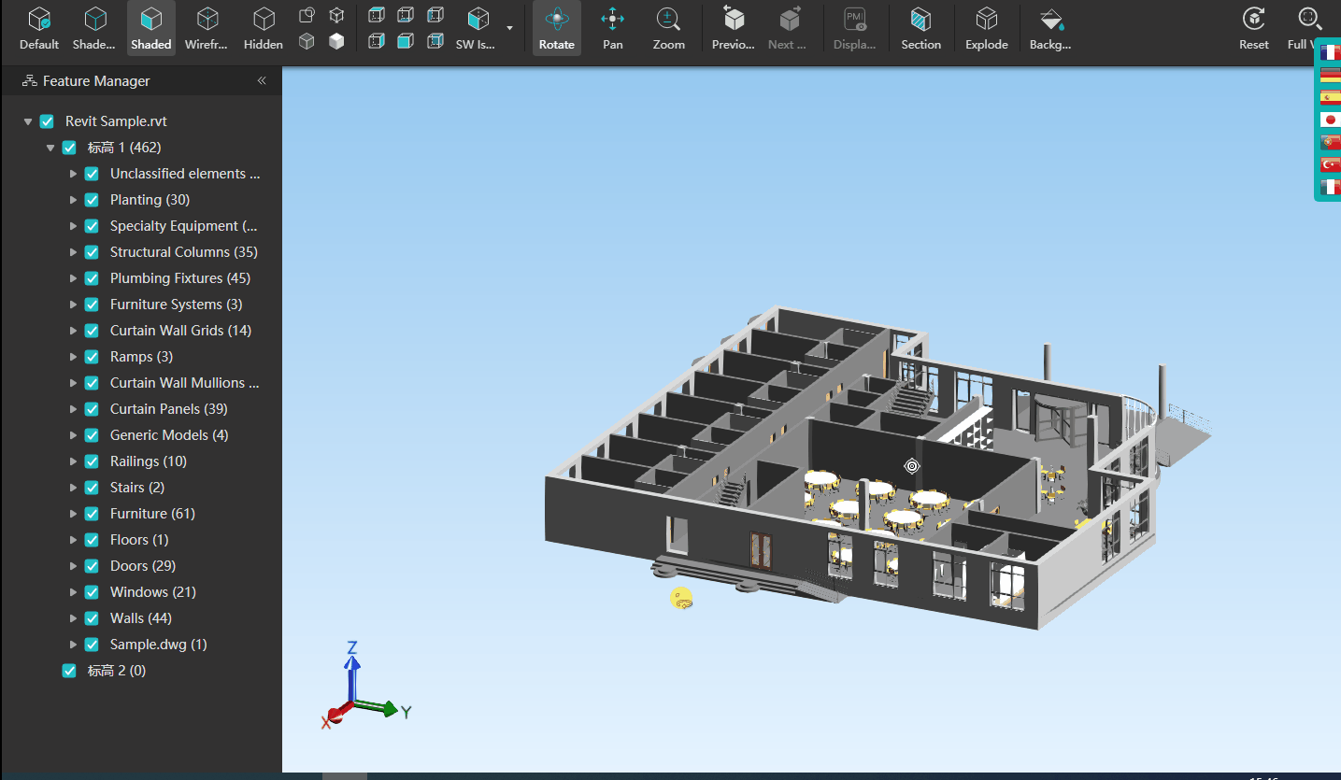Viewport: 1341px width, 780px height.
Task: Click the Feature Manager panel title
Action: point(96,81)
